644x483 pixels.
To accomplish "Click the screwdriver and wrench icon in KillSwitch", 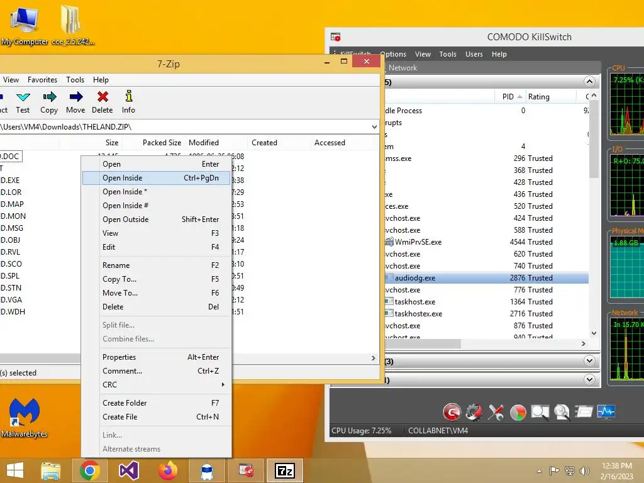I will point(496,412).
